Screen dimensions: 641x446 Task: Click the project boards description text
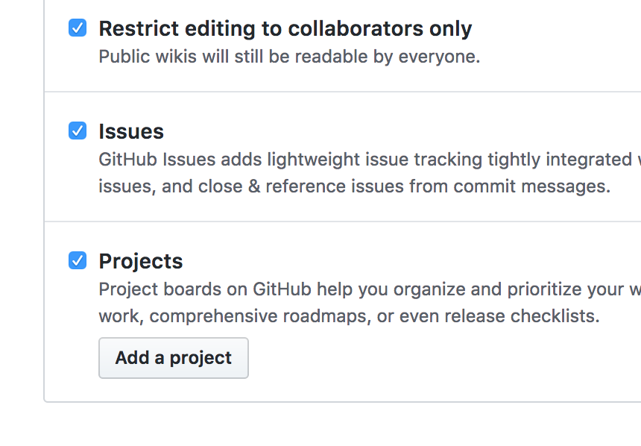tap(358, 289)
